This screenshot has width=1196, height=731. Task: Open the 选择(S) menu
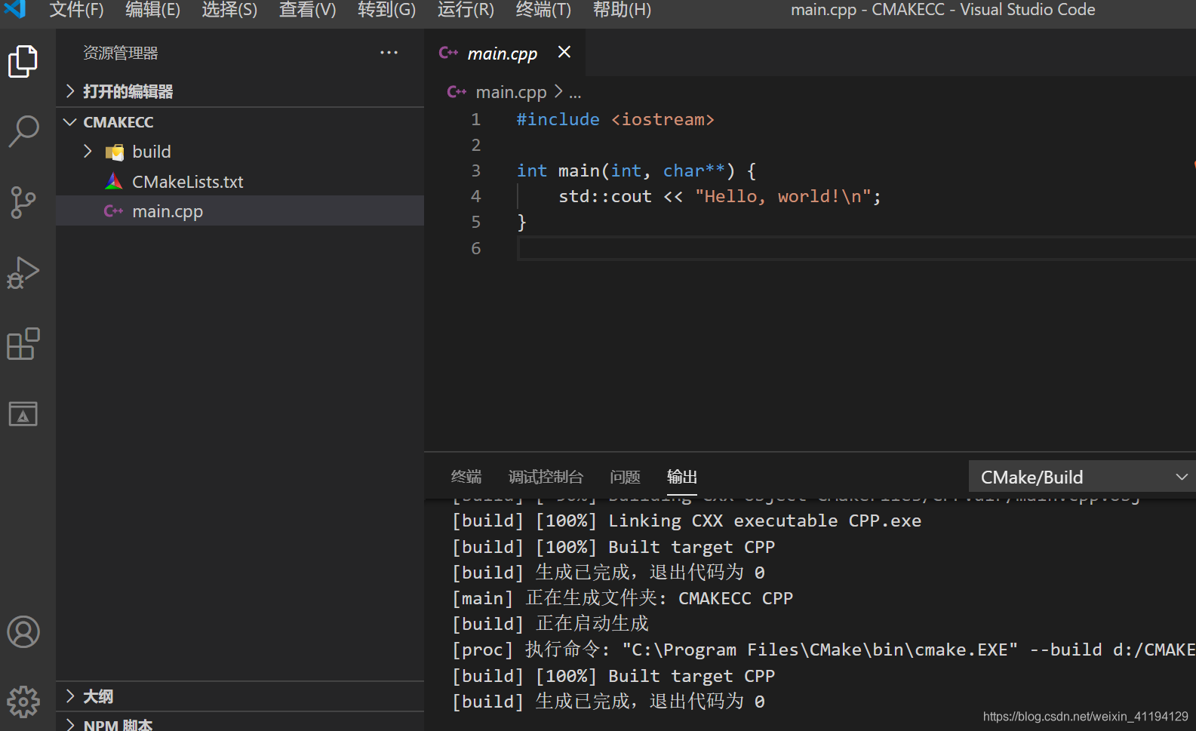point(229,10)
